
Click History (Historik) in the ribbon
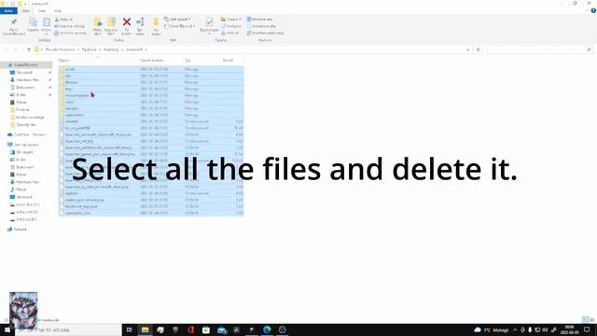pyautogui.click(x=230, y=33)
